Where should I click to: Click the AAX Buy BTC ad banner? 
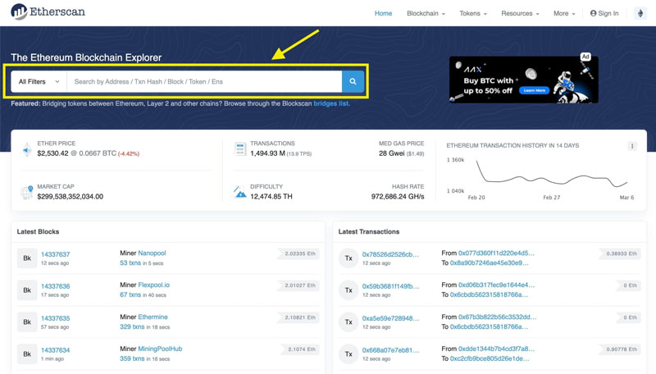(x=523, y=80)
